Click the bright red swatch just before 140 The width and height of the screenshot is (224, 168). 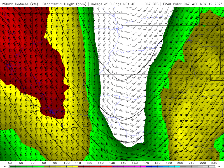coord(109,166)
